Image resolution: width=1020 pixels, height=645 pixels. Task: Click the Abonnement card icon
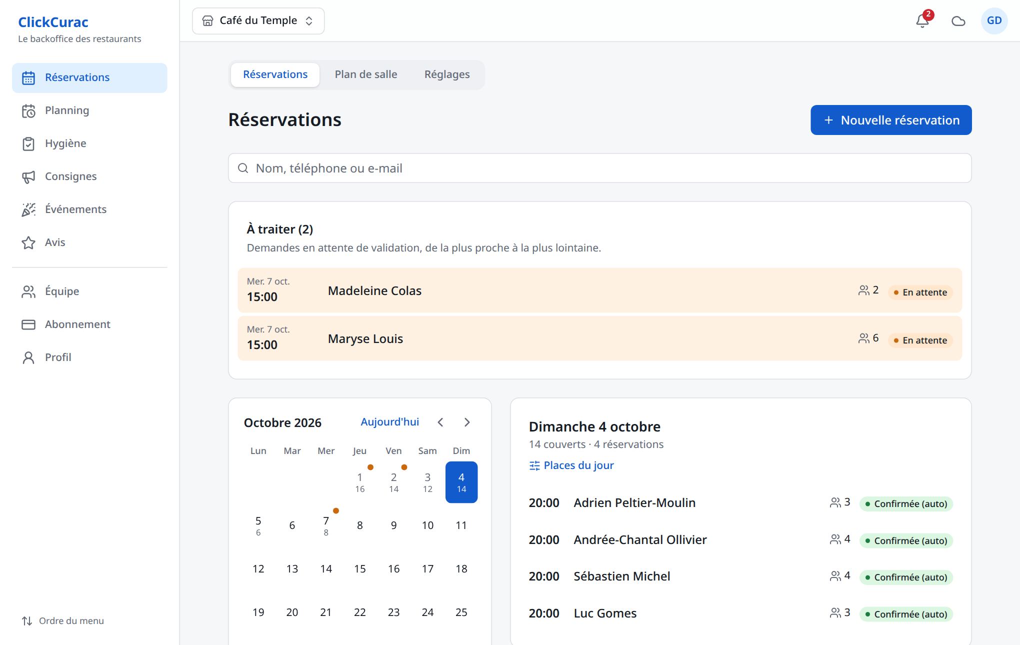tap(28, 325)
